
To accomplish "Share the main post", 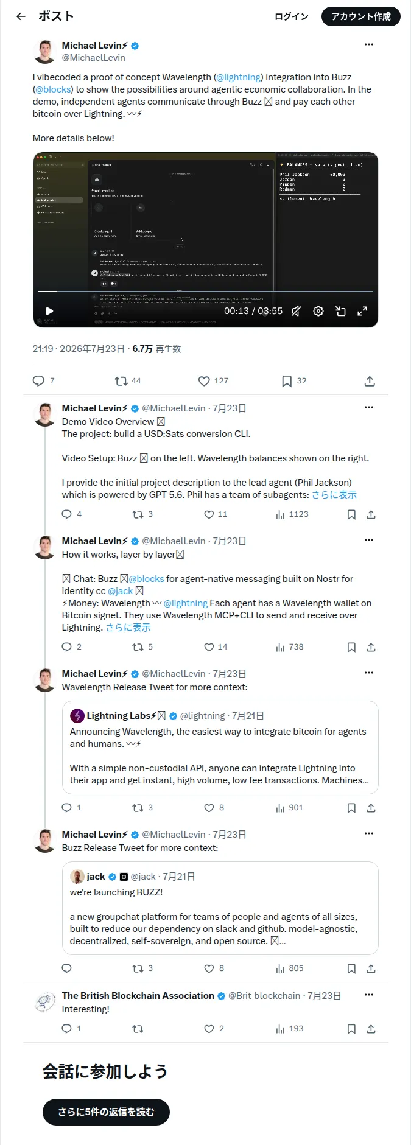I will point(370,381).
